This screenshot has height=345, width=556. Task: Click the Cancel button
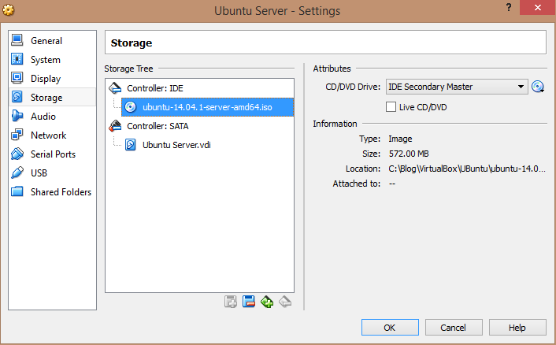(x=454, y=327)
